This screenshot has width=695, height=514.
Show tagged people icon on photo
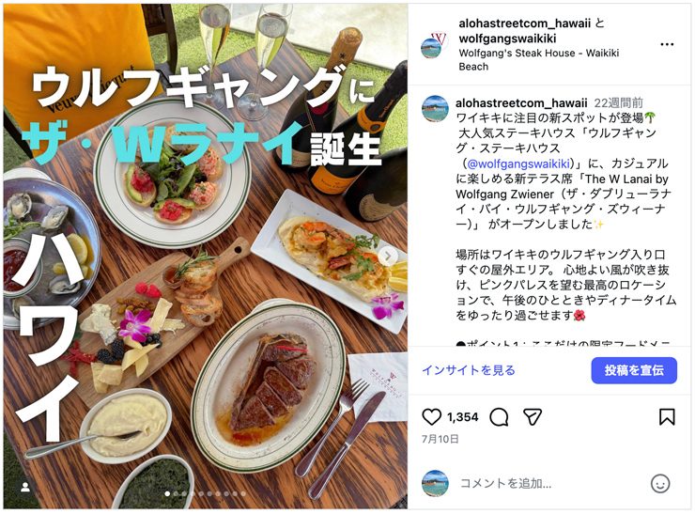(x=25, y=487)
